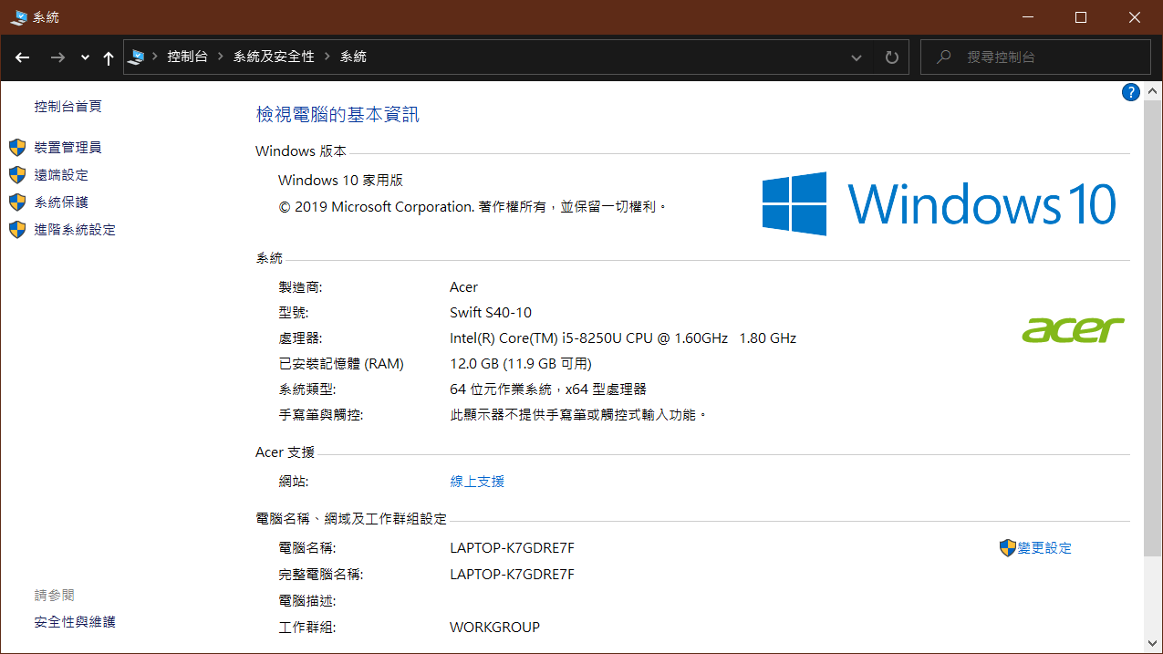This screenshot has height=654, width=1163.
Task: Click the manufacturer value Acer
Action: pos(464,287)
